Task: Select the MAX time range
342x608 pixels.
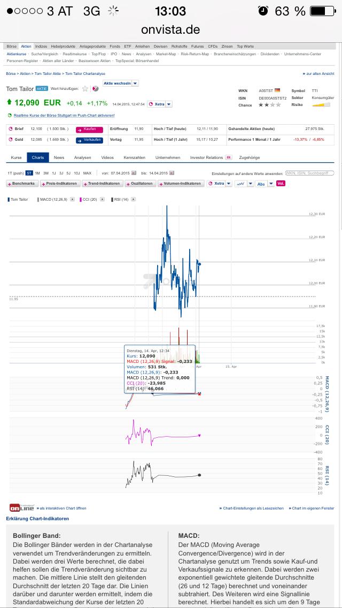Action: pyautogui.click(x=87, y=173)
